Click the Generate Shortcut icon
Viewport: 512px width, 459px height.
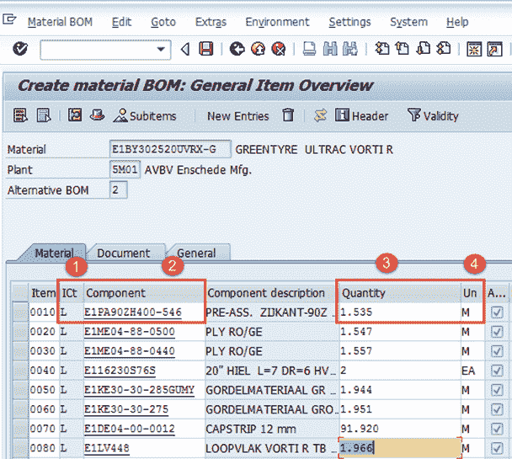[x=494, y=50]
